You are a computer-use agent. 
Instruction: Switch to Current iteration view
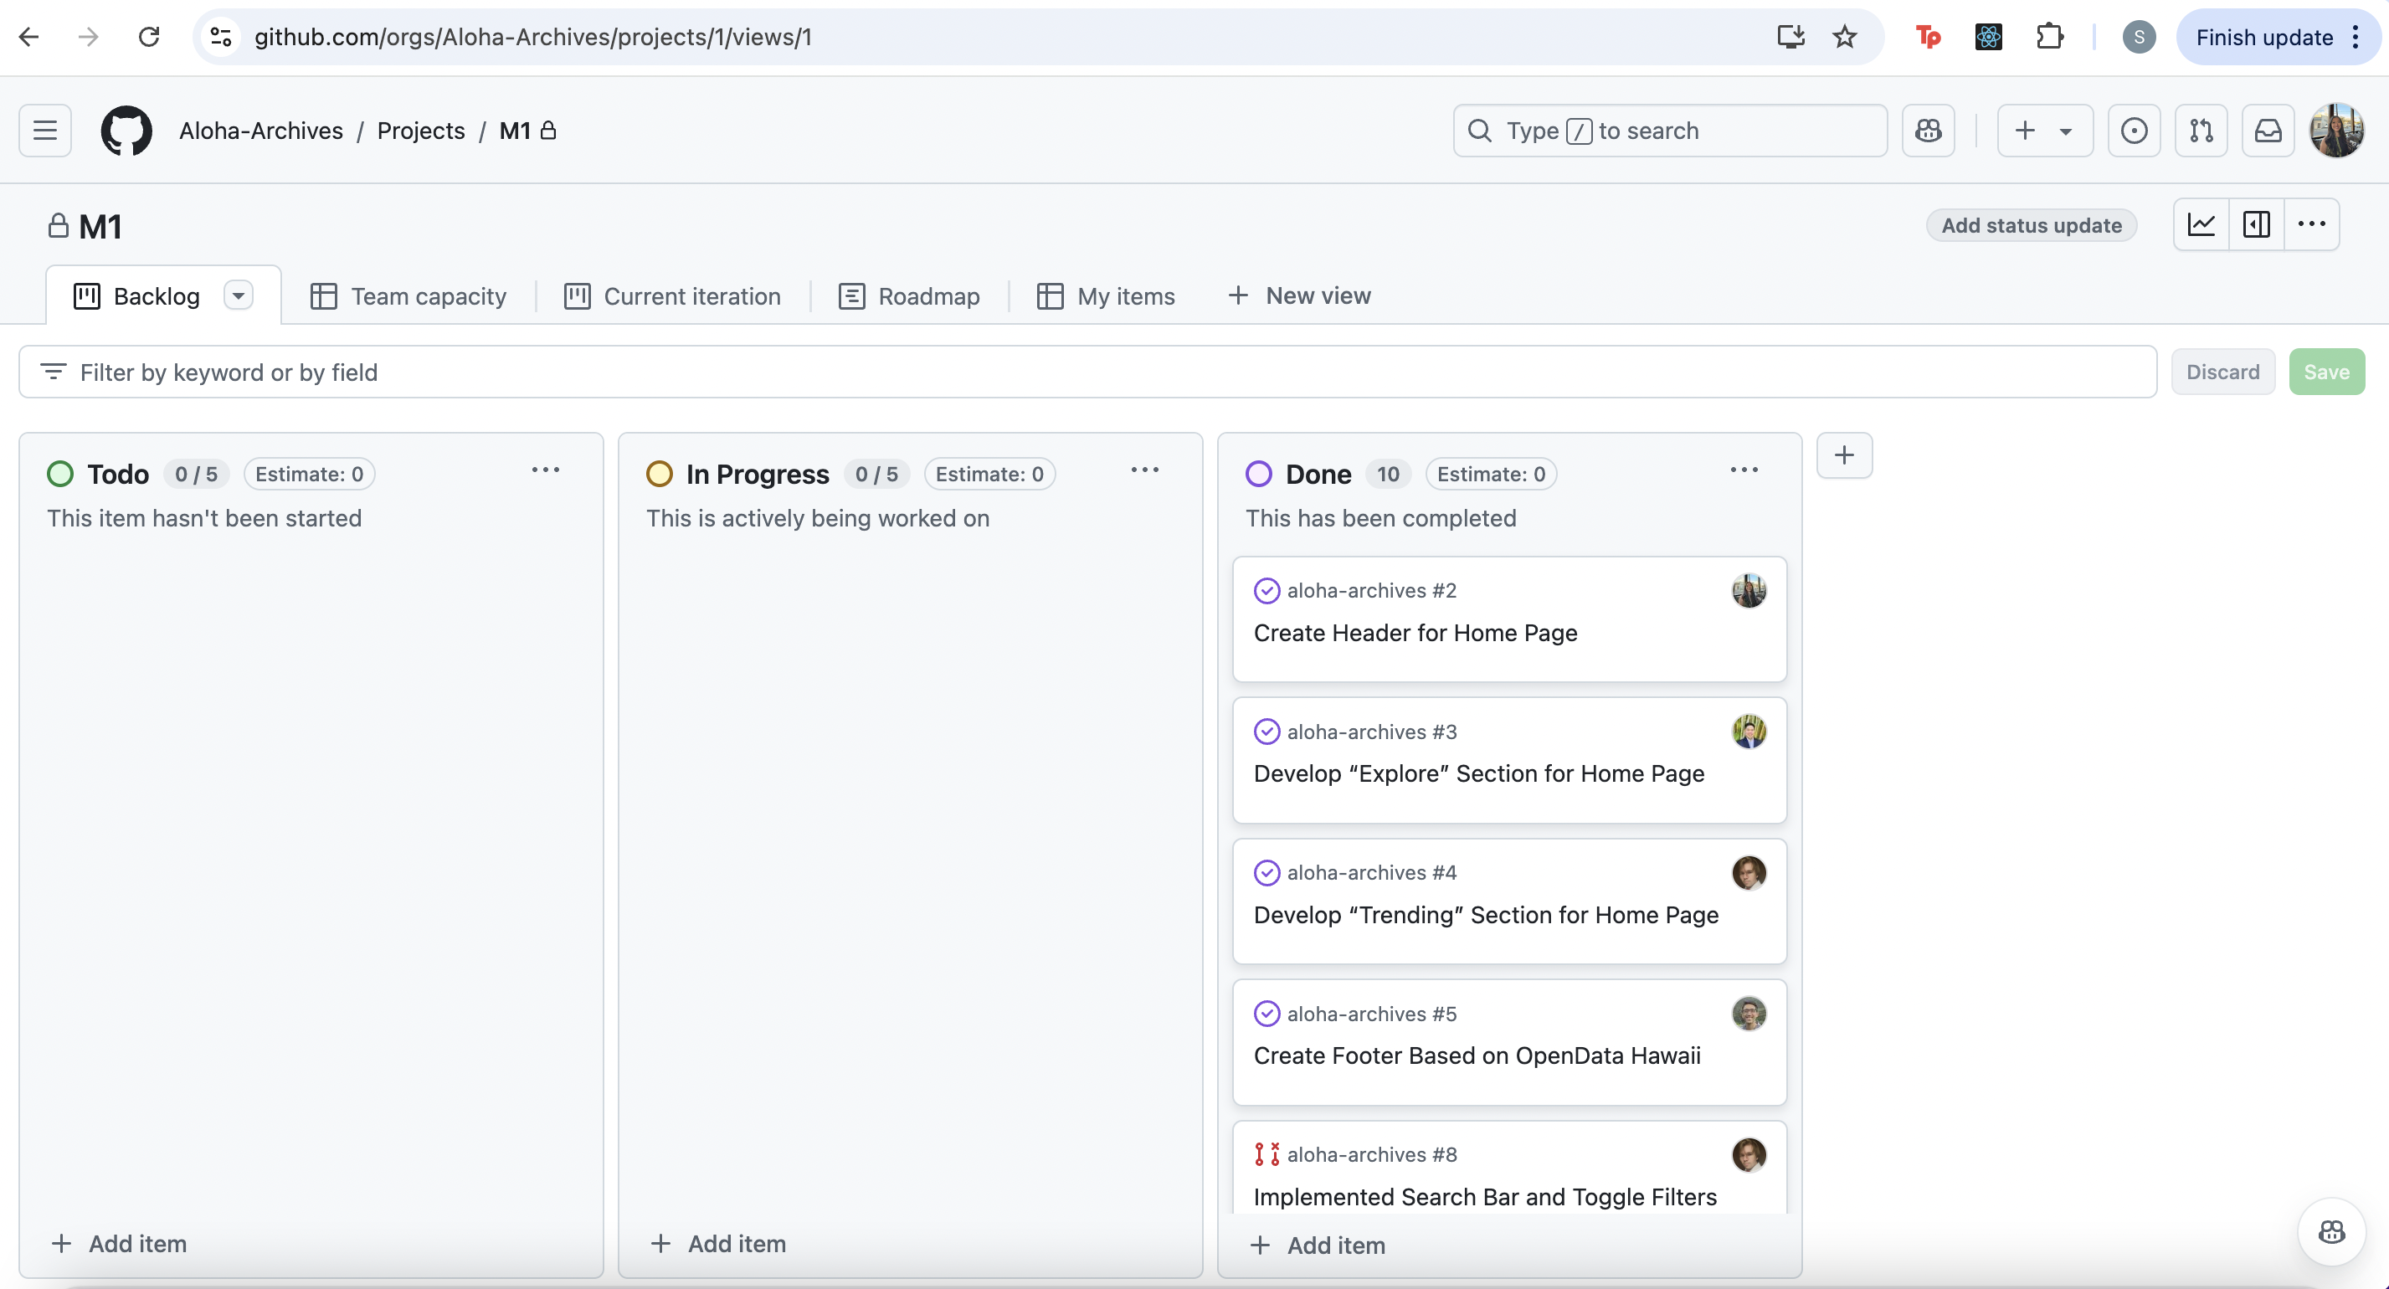(x=673, y=295)
